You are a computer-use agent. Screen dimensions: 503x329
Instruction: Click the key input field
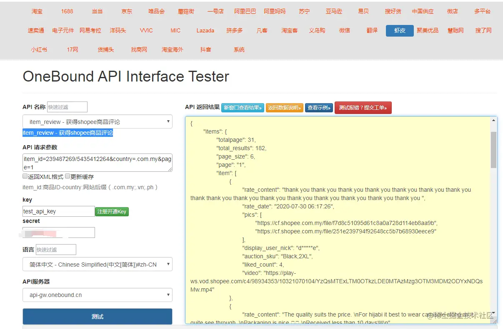[x=59, y=211]
